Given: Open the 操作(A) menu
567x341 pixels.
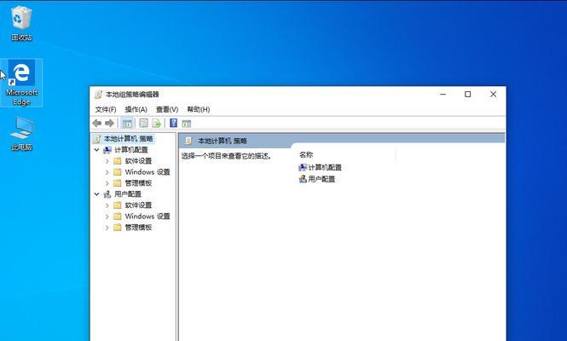Looking at the screenshot, I should coord(136,109).
